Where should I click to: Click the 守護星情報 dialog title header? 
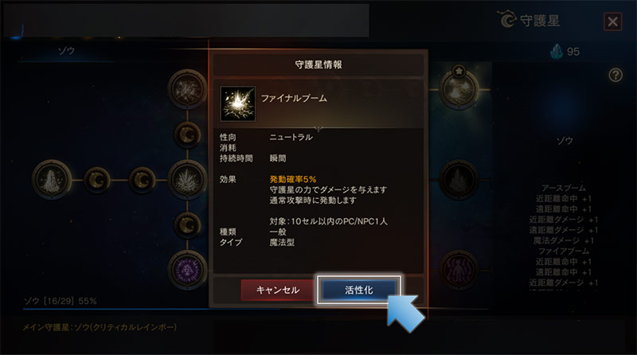click(318, 64)
